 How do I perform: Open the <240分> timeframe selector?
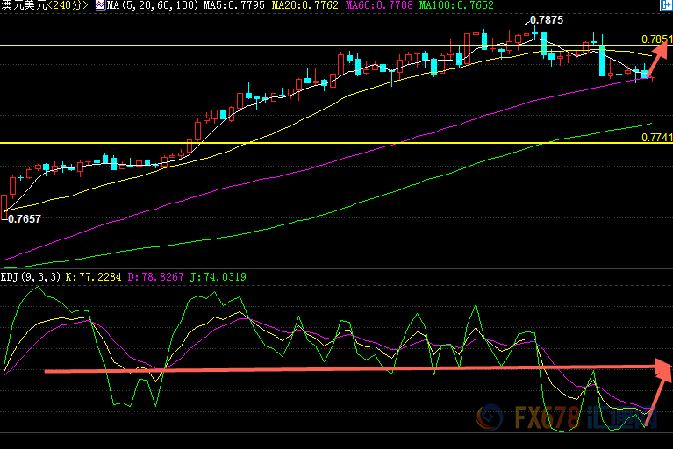[x=68, y=5]
